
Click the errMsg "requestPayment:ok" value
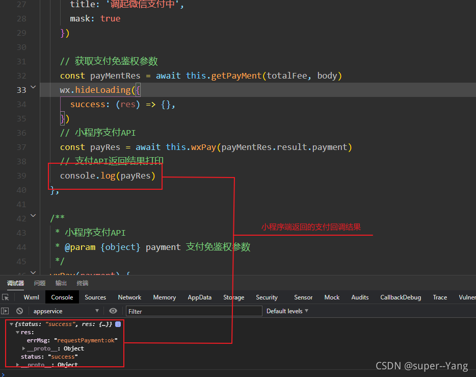click(x=86, y=341)
